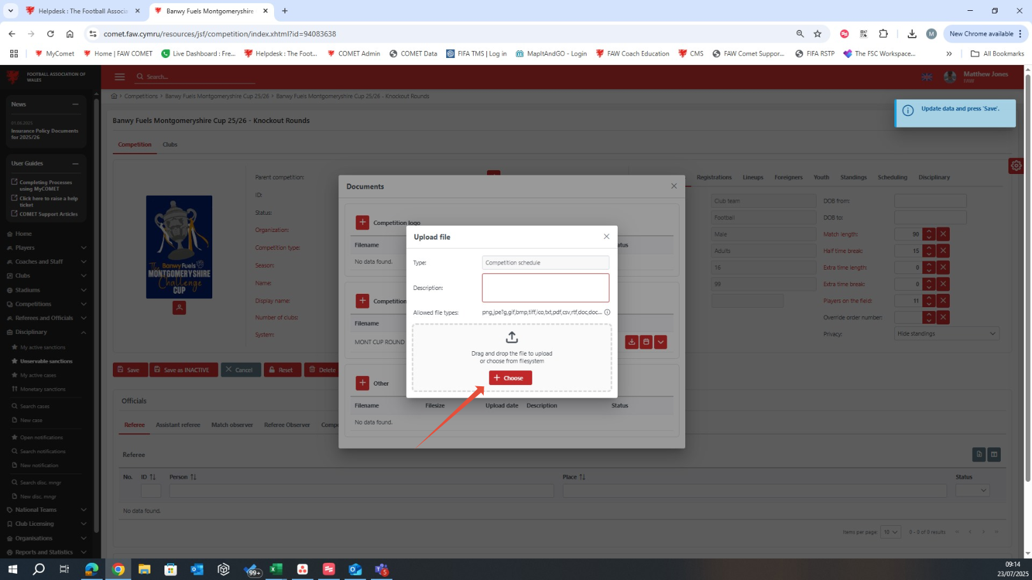Click column toggle icon above Referee table

(994, 454)
